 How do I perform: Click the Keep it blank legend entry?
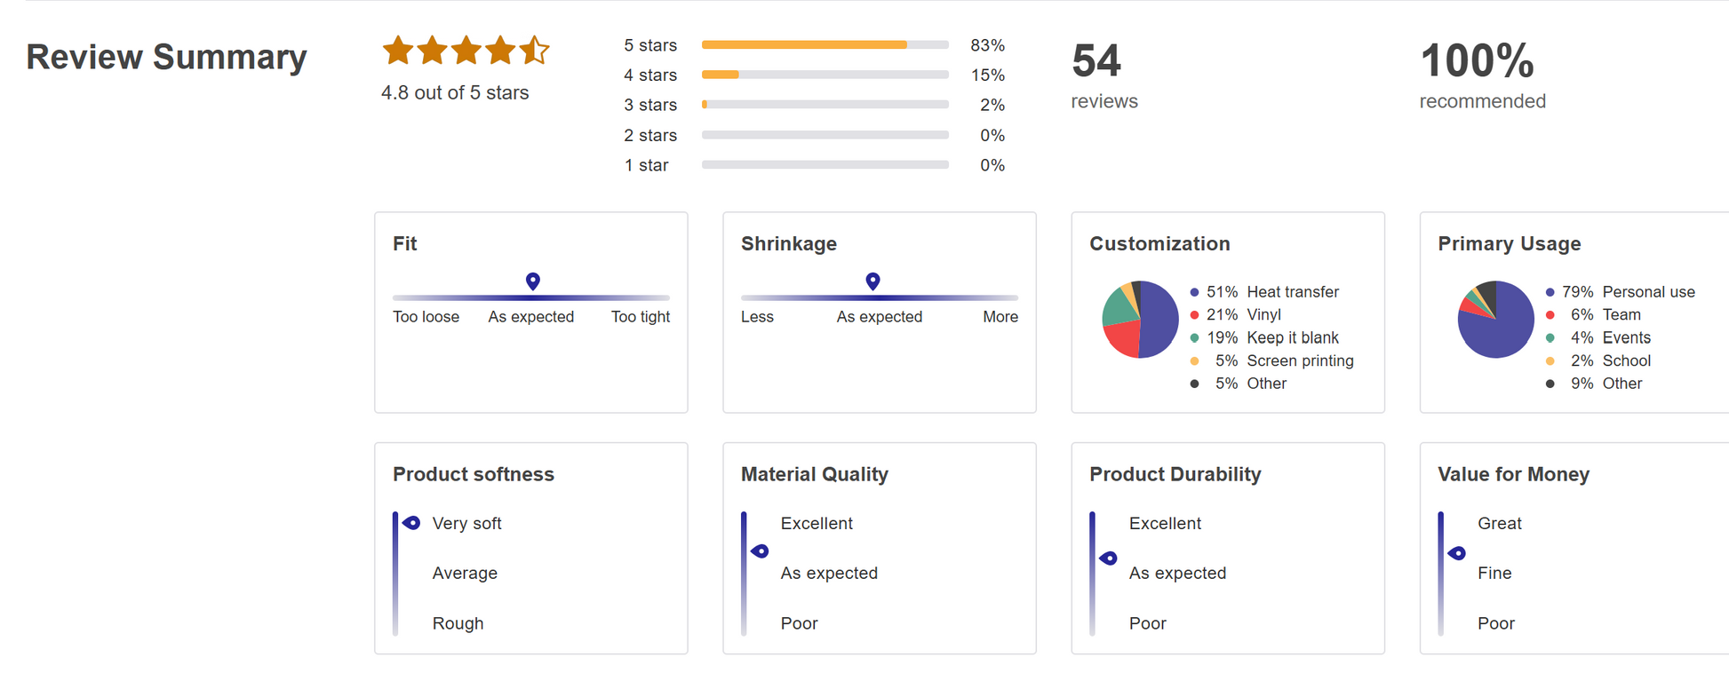1292,338
